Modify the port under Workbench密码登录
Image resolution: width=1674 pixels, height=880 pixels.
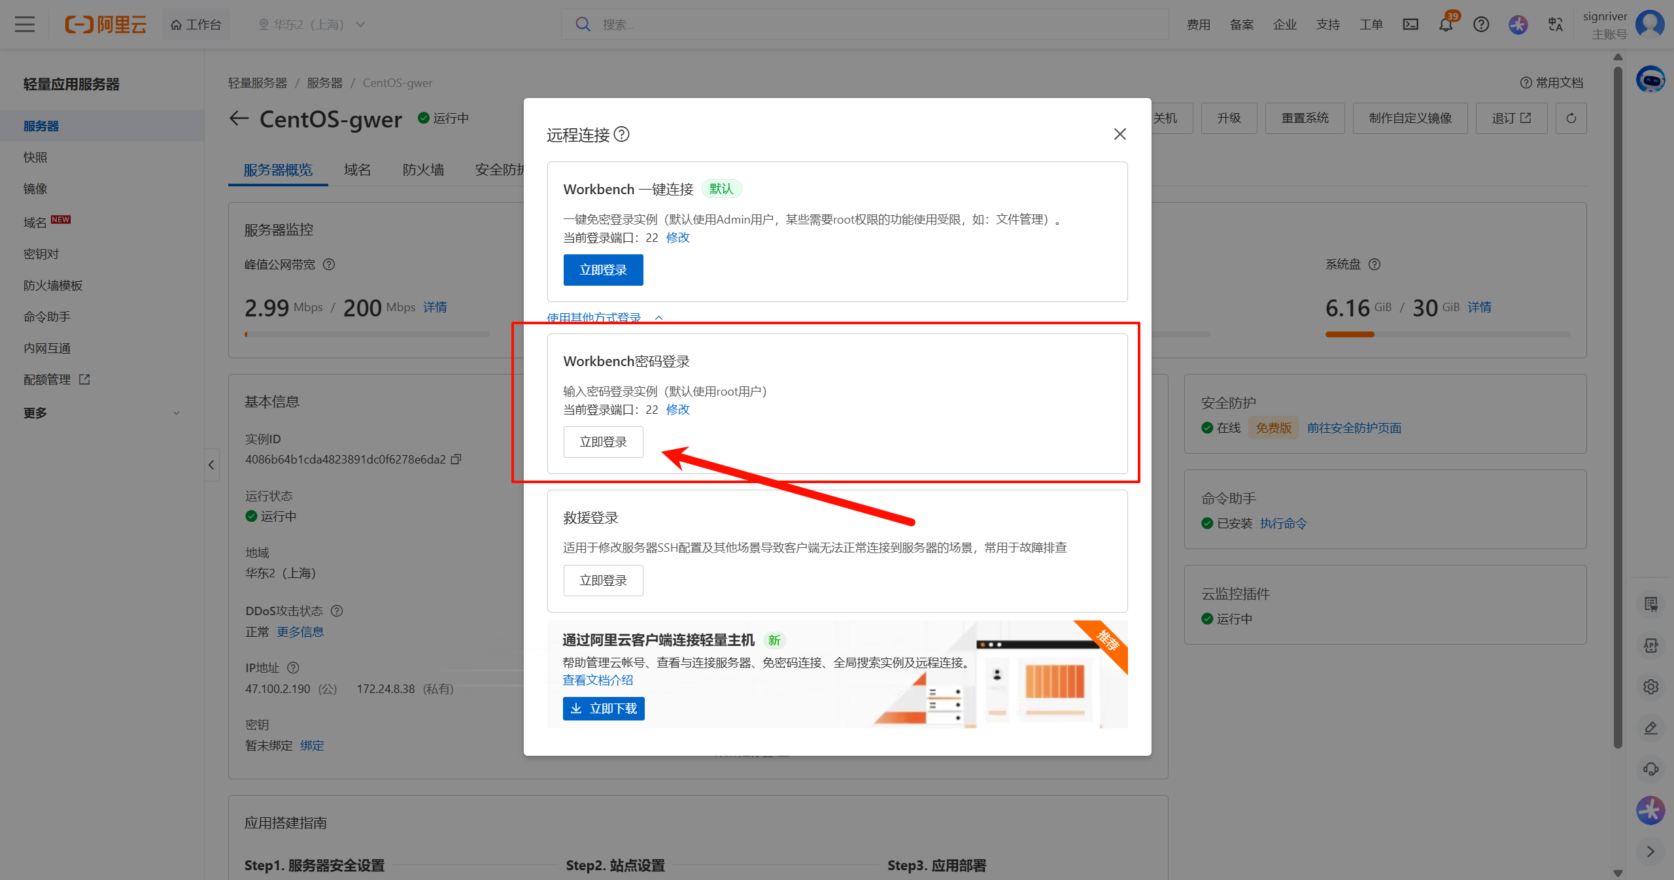tap(677, 409)
